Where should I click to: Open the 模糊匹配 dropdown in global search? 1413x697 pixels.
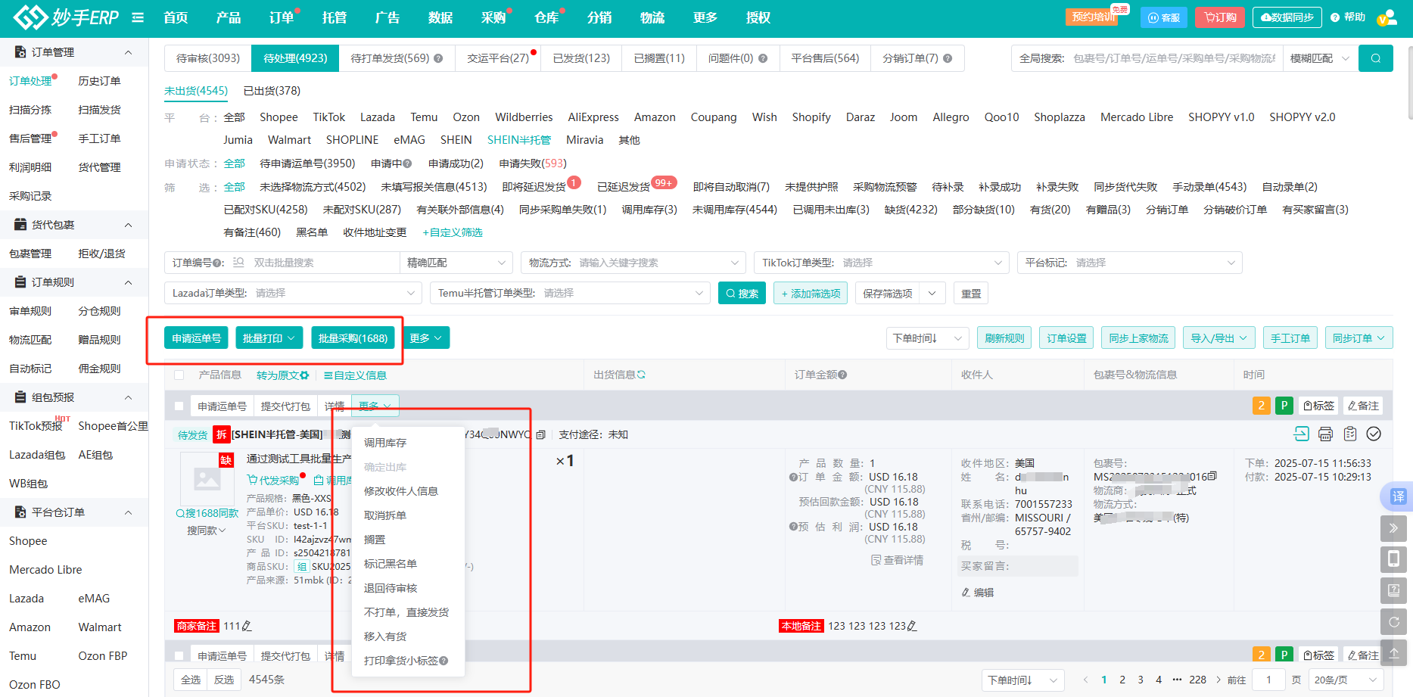click(x=1320, y=58)
